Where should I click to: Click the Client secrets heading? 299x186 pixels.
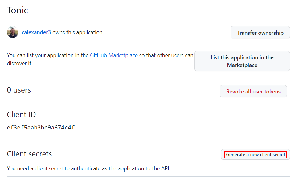click(x=29, y=154)
